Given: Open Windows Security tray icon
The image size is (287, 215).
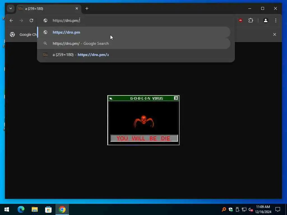Looking at the screenshot, I should [231, 209].
